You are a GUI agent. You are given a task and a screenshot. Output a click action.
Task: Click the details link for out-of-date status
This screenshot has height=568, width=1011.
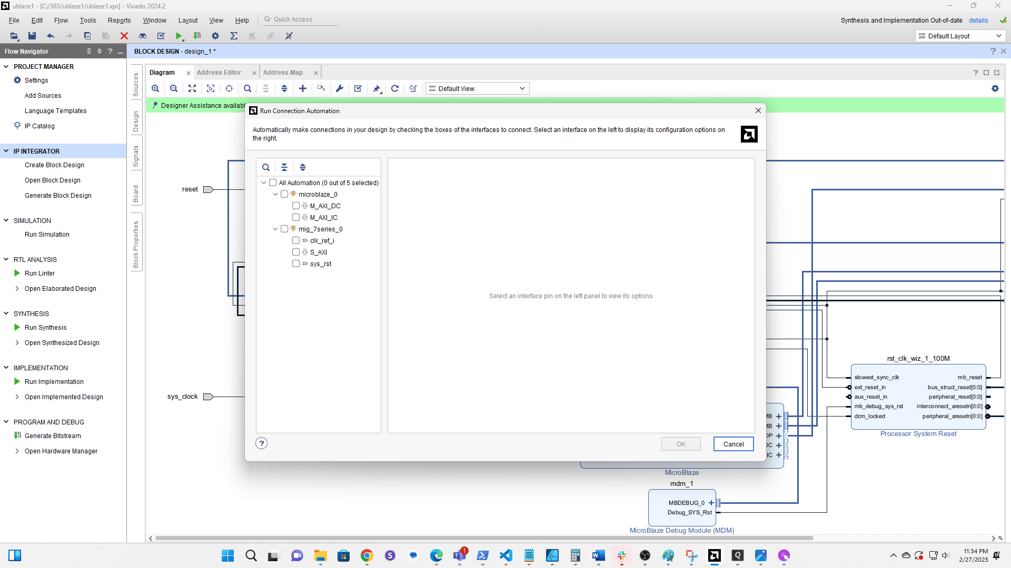(x=978, y=20)
